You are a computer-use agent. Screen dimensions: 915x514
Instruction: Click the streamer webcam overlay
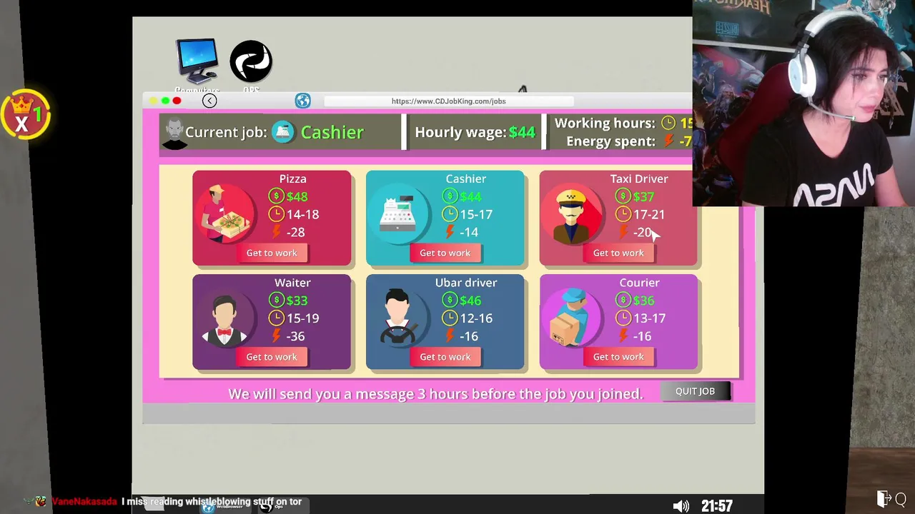(x=803, y=104)
